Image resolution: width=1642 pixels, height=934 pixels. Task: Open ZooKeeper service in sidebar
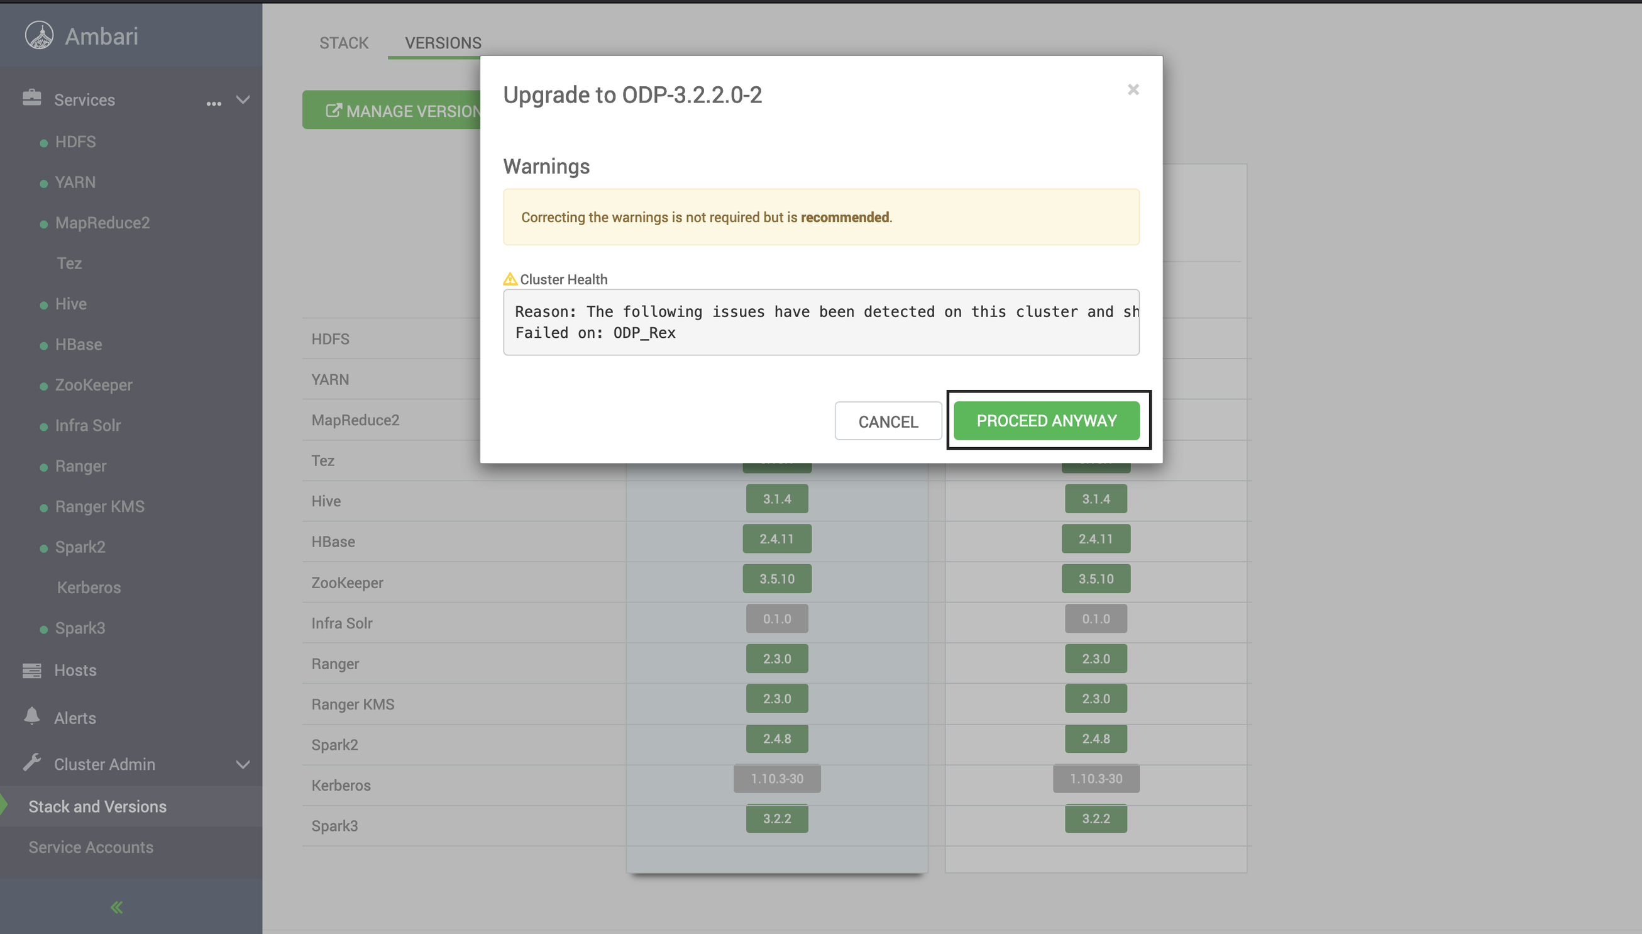pyautogui.click(x=94, y=385)
